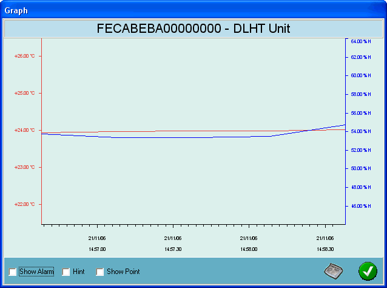This screenshot has width=387, height=288.
Task: Enable the Show Alarm checkbox
Action: tap(13, 272)
